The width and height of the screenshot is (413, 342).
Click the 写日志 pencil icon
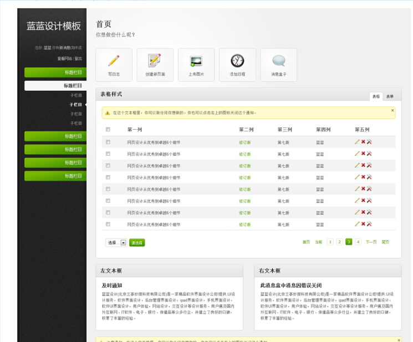pos(114,61)
